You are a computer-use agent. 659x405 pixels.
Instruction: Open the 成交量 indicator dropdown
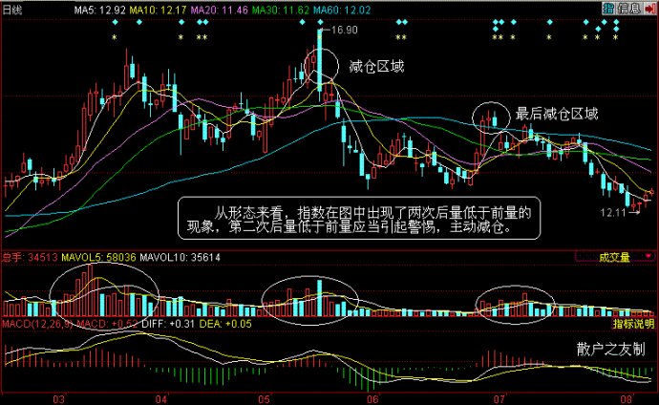point(615,257)
